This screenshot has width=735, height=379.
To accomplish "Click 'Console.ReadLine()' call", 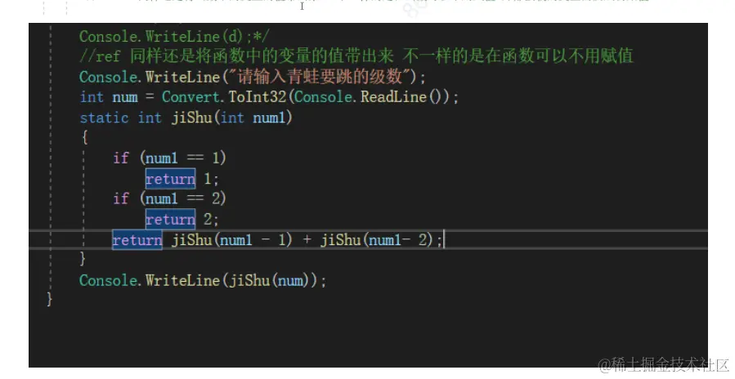I will (370, 97).
